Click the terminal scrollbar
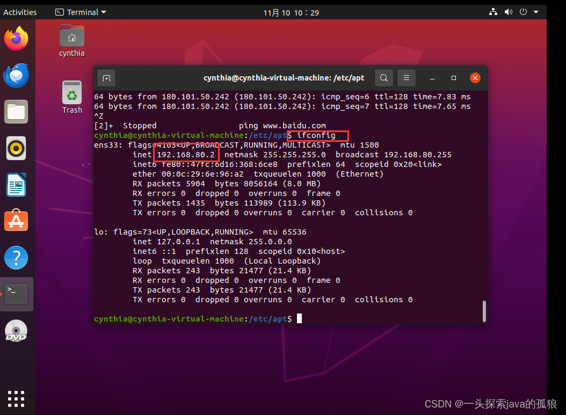This screenshot has width=566, height=415. (484, 310)
